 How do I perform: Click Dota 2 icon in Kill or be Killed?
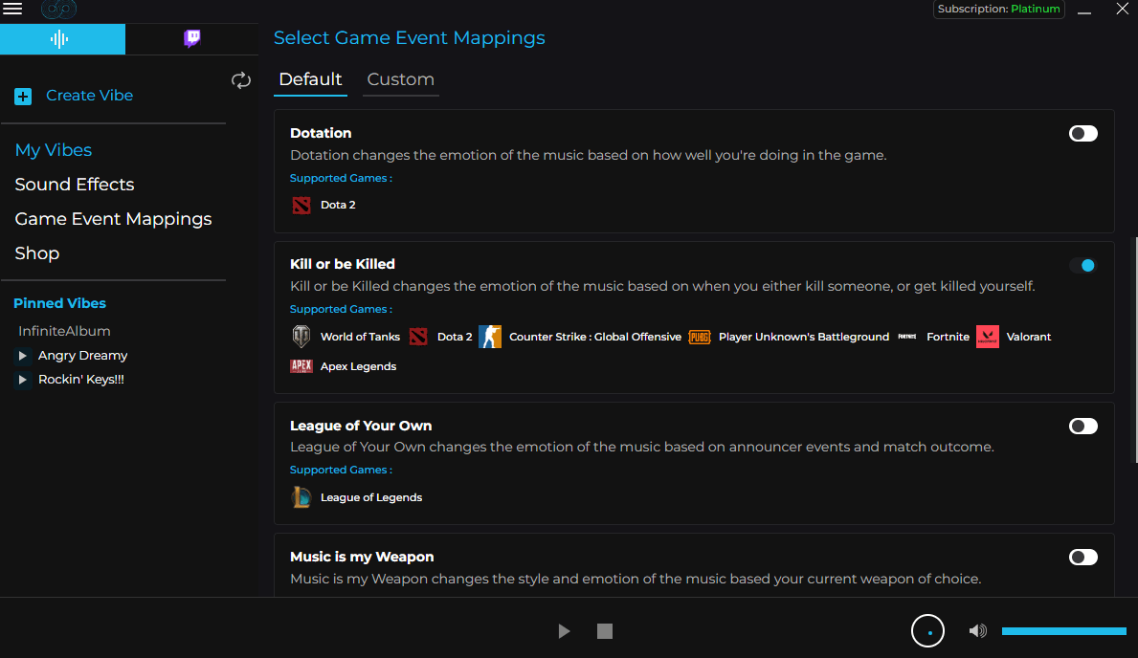418,337
